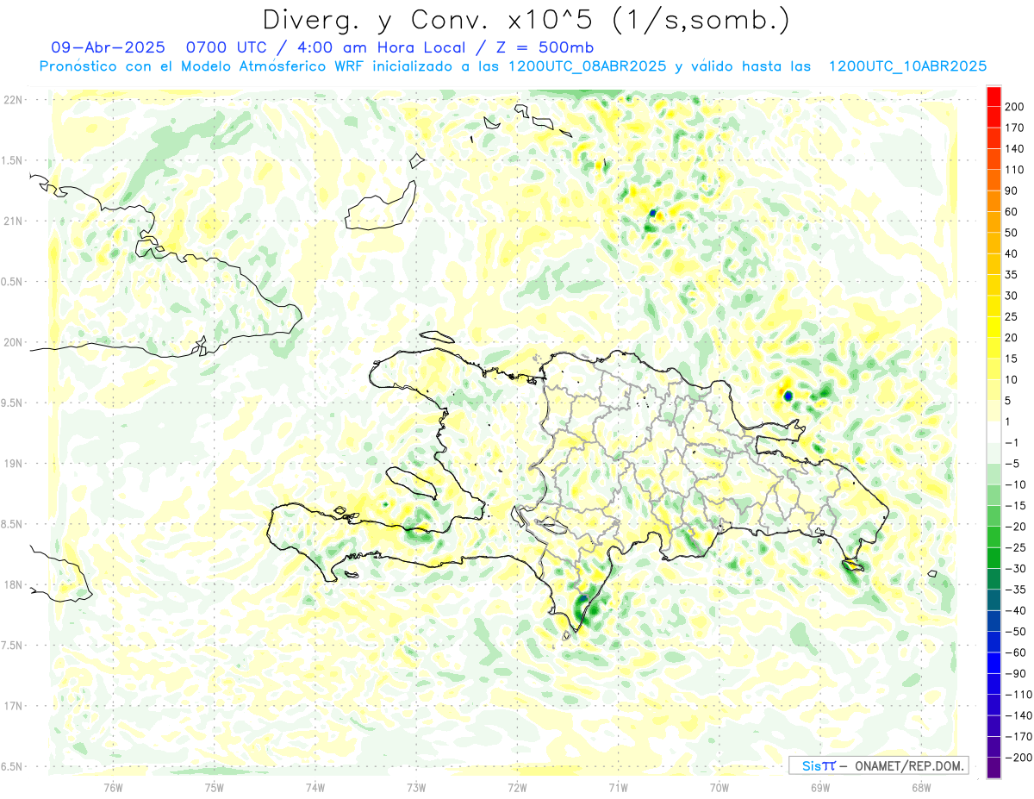Click the '-60' colorbar value
This screenshot has width=1034, height=799.
pos(1015,652)
